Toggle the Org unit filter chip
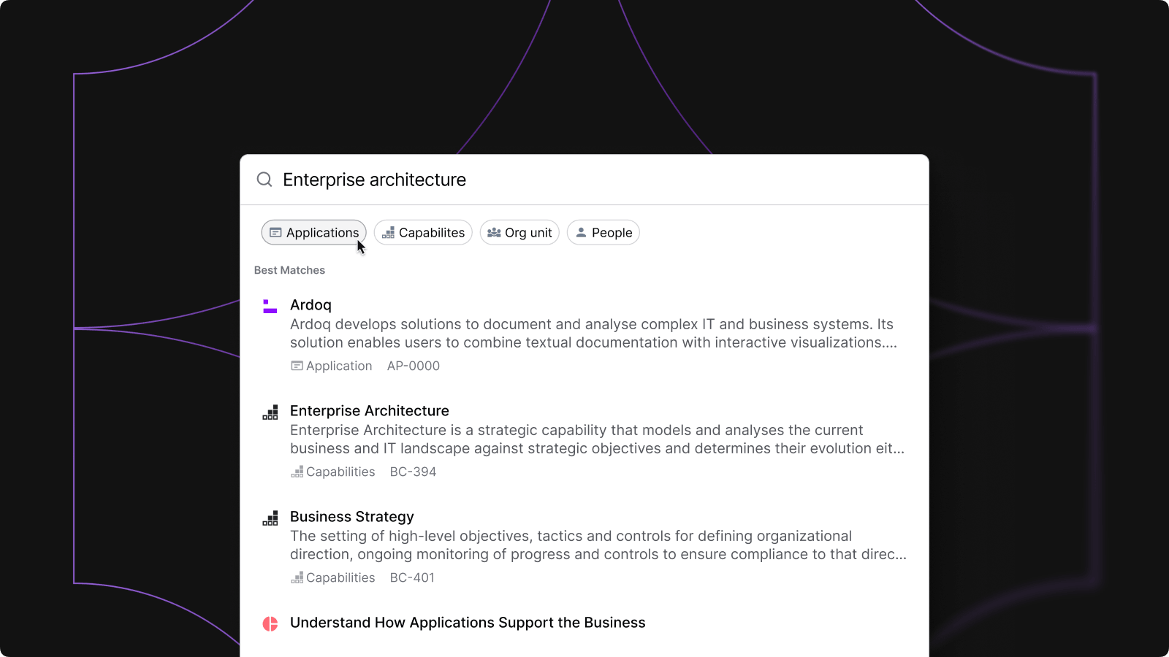 (x=519, y=233)
